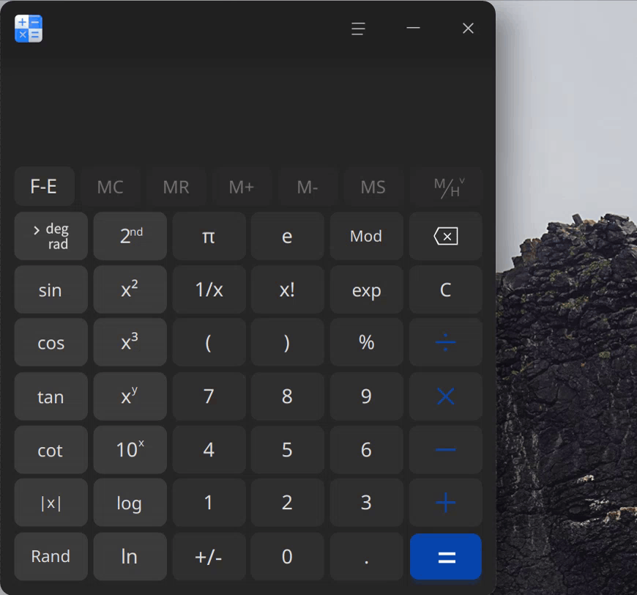Tap digit 6
Screen dimensions: 637x595
pyautogui.click(x=366, y=449)
